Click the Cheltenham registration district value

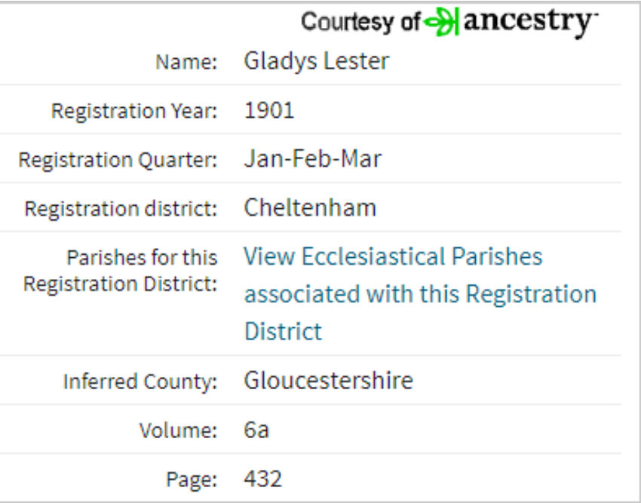[x=310, y=207]
